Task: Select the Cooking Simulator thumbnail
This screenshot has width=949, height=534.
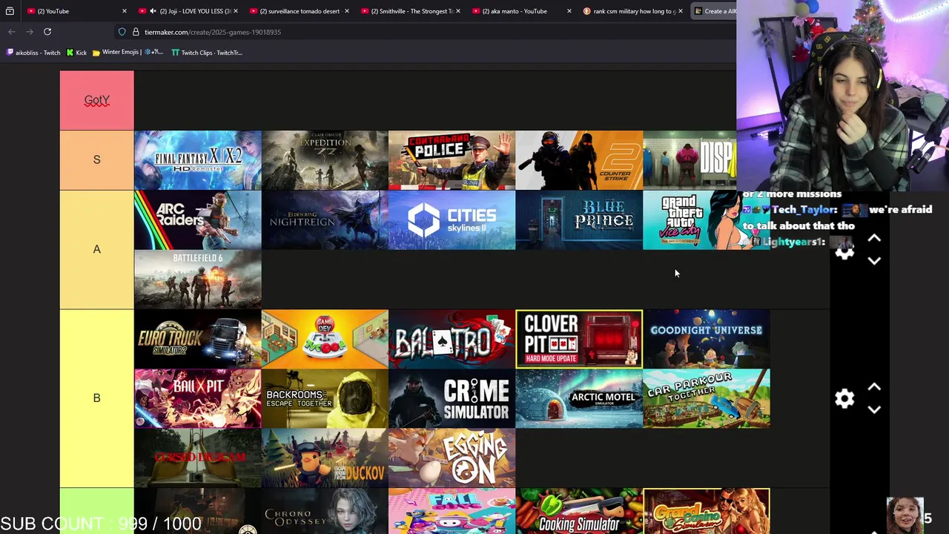Action: coord(579,511)
